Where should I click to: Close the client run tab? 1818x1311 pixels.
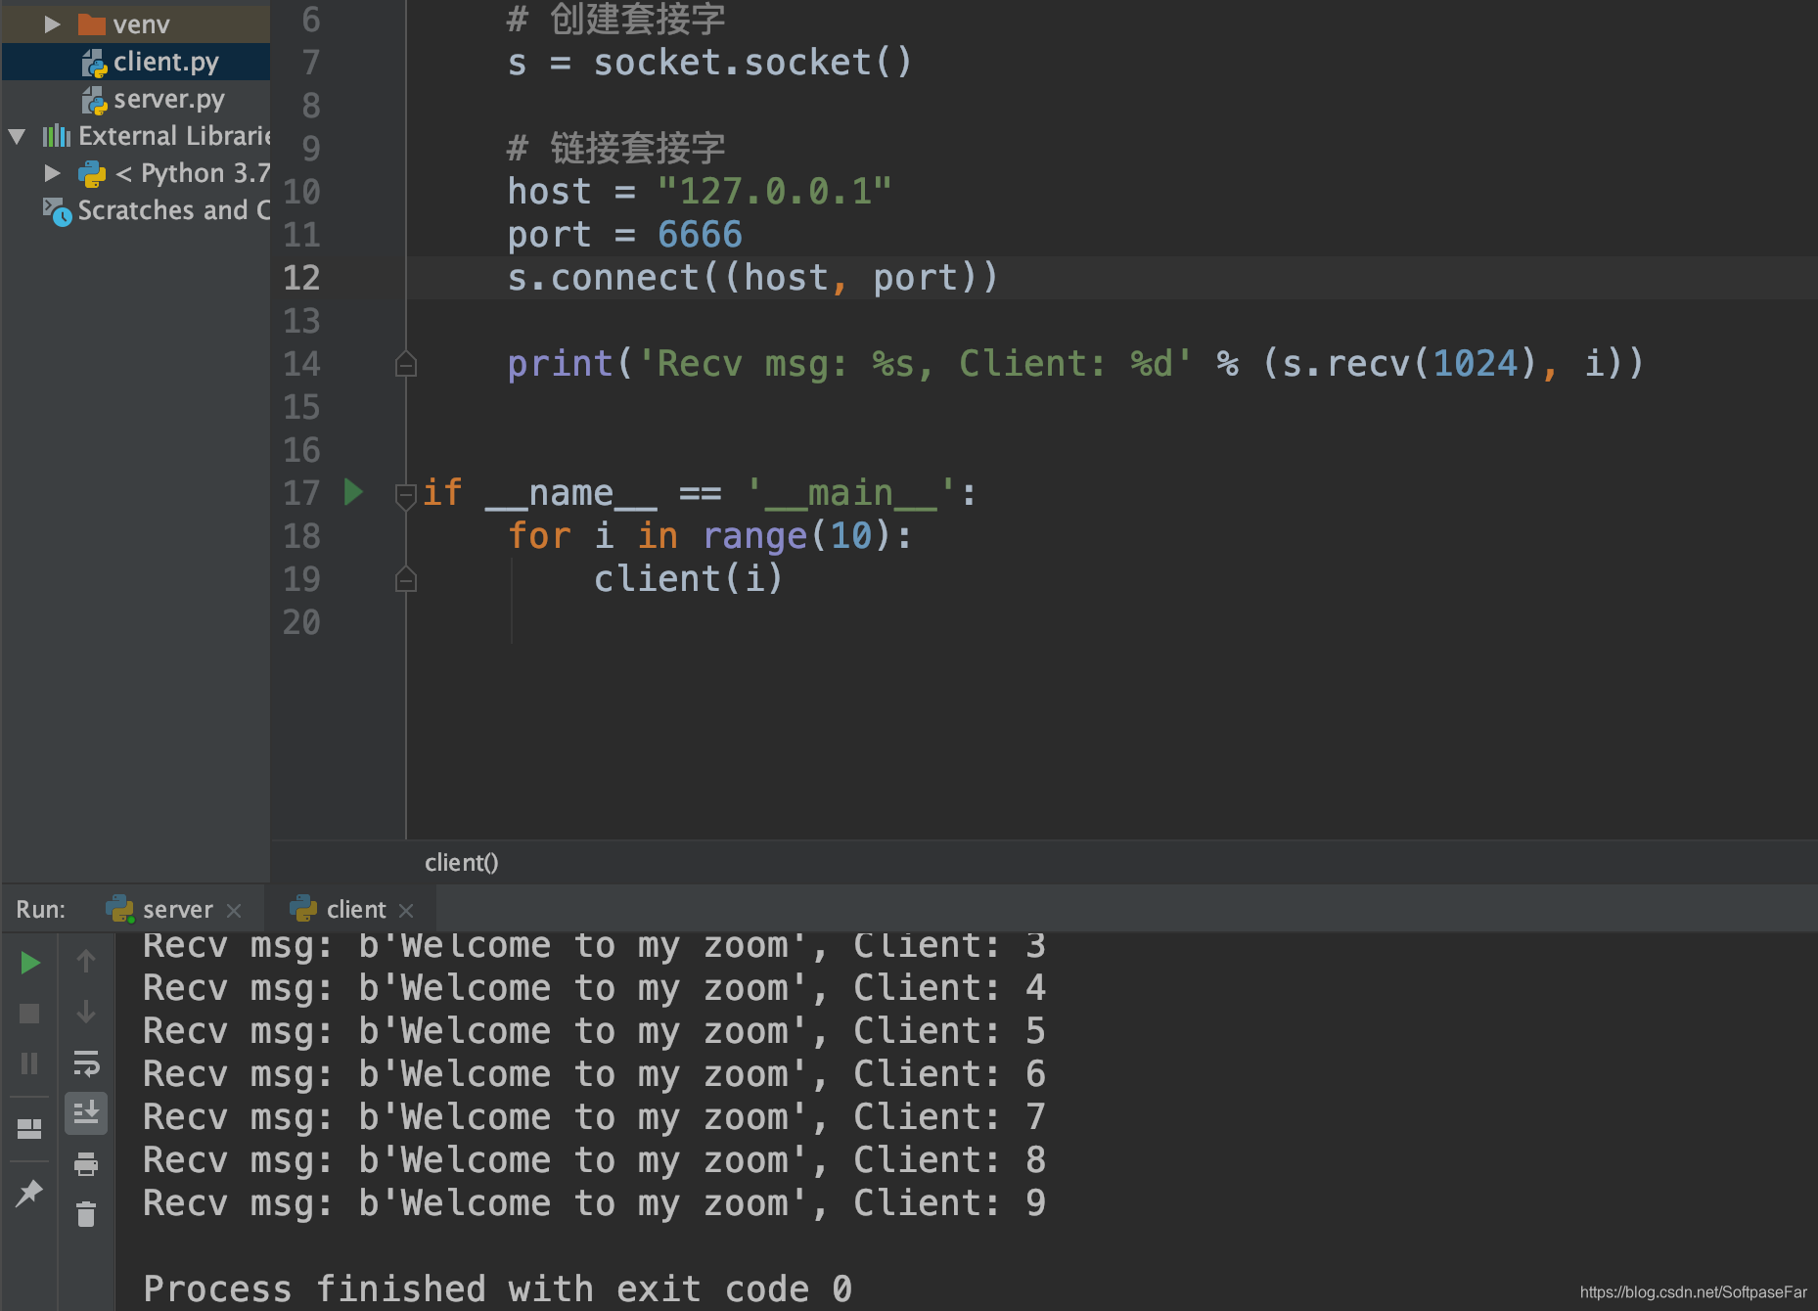[406, 911]
